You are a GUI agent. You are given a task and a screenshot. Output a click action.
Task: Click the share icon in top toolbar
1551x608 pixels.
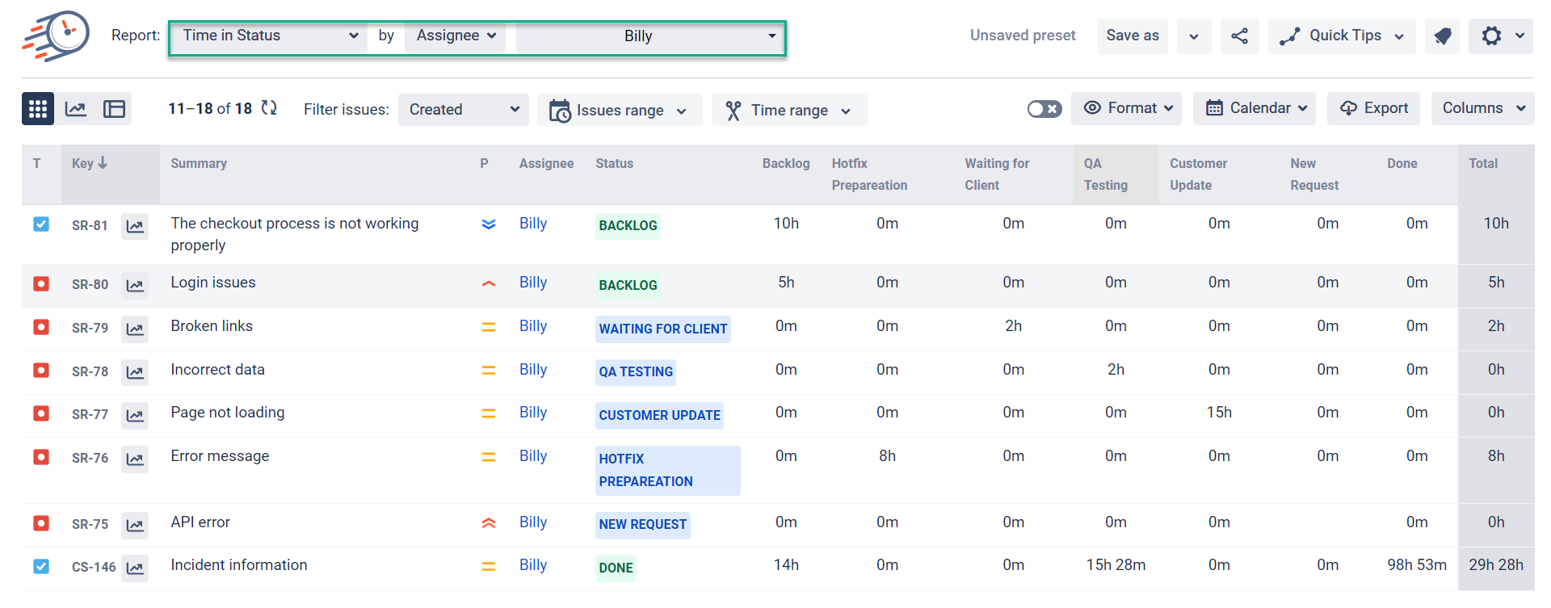click(x=1239, y=36)
